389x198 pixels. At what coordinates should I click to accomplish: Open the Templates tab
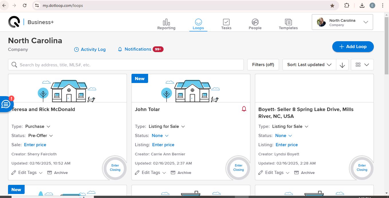[x=288, y=24]
